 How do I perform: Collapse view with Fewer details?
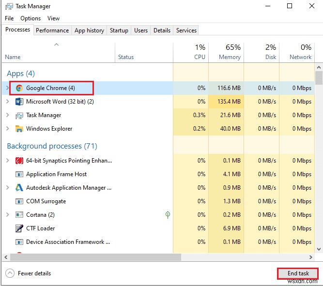[29, 273]
